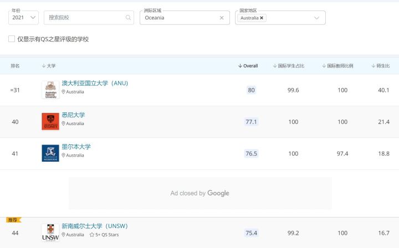The height and width of the screenshot is (248, 399).
Task: Open the University of Melbourne link
Action: click(x=76, y=147)
